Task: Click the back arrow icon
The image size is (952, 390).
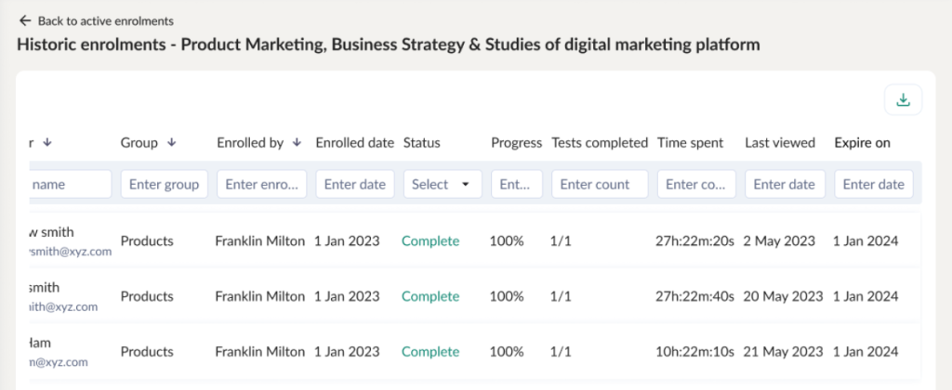Action: click(25, 20)
